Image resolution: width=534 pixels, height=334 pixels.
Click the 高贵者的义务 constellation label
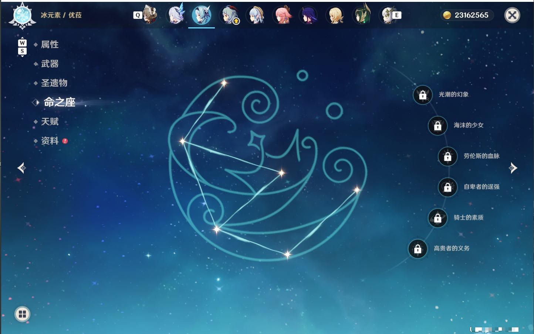[452, 248]
